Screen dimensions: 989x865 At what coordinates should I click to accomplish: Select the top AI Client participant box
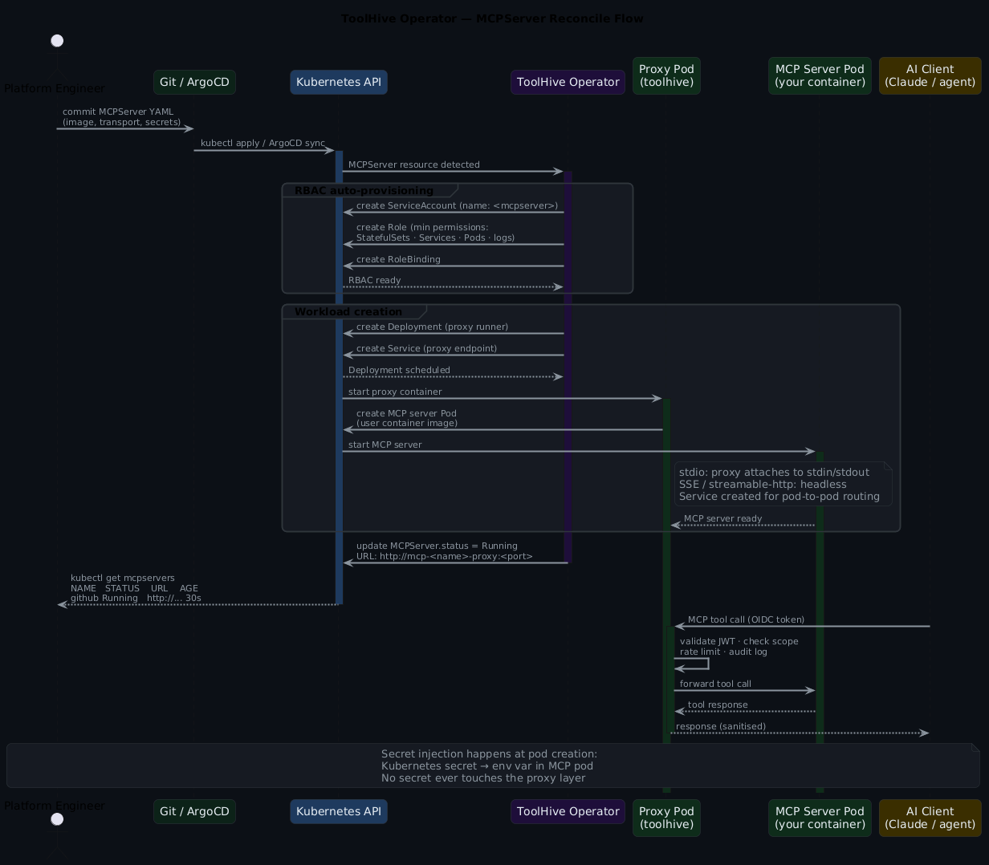coord(930,75)
